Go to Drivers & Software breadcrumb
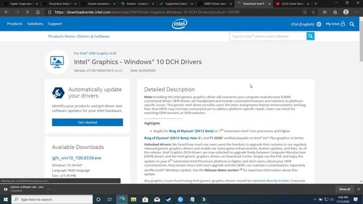Image resolution: width=363 pixels, height=204 pixels. click(94, 36)
